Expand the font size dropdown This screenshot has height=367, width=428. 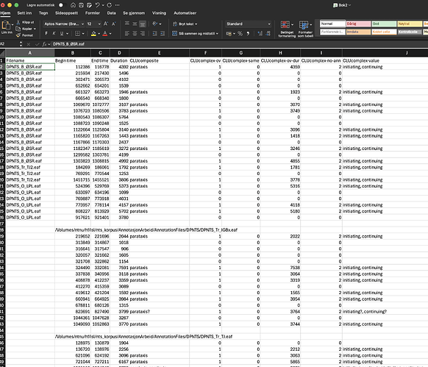[99, 24]
